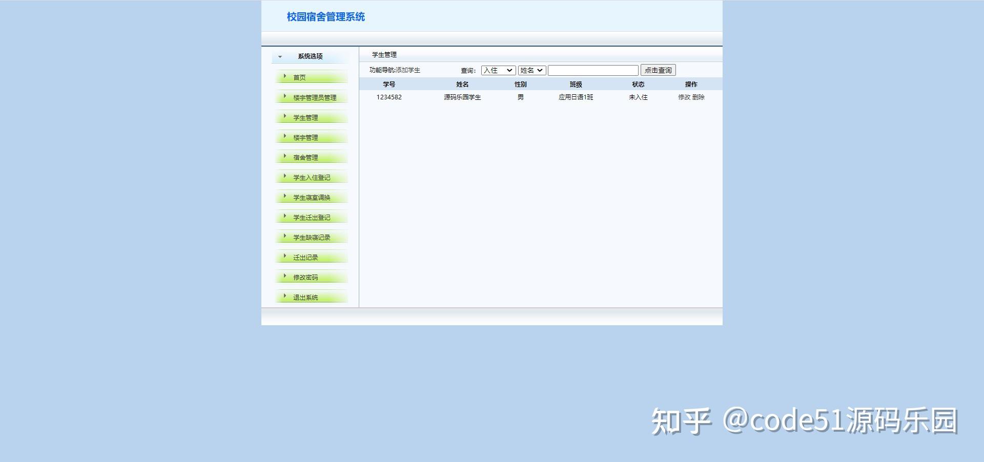Select the 学生管理 panel header tab
The image size is (984, 462).
(x=384, y=54)
